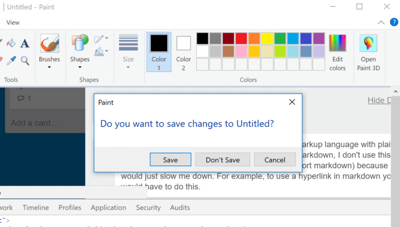Close the Paint save dialog

(292, 103)
